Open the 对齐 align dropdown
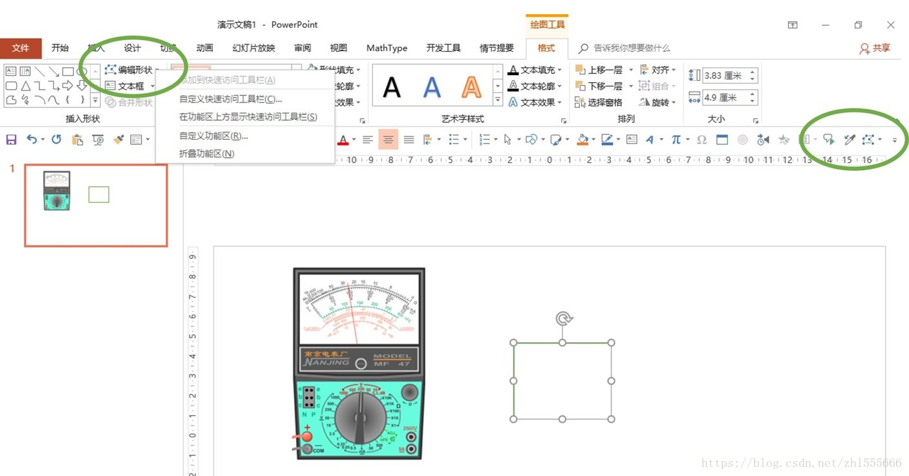The height and width of the screenshot is (476, 909). click(x=658, y=70)
